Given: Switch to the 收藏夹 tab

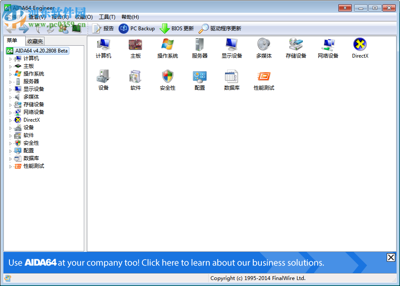Looking at the screenshot, I should tap(35, 41).
